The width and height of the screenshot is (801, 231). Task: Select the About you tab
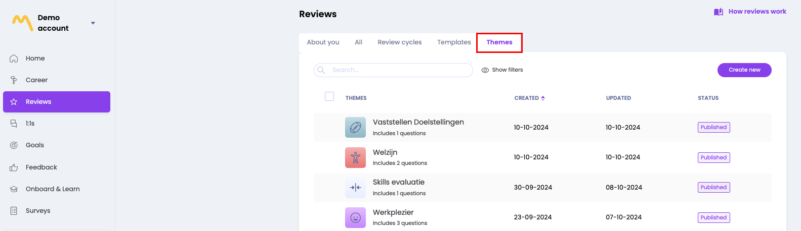click(323, 42)
